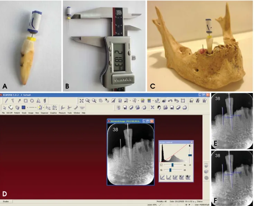
Task: Open the File menu
Action: coord(3,113)
